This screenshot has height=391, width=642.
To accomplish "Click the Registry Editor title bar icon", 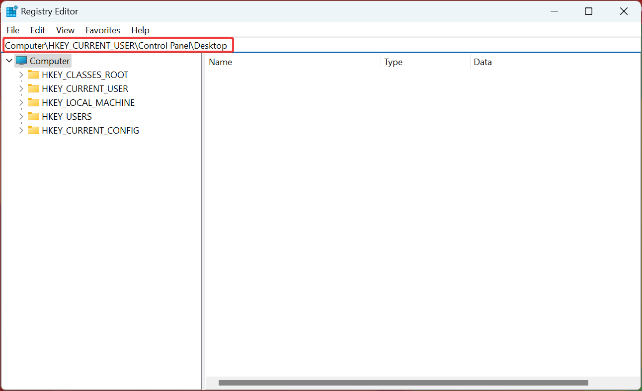I will coord(11,11).
